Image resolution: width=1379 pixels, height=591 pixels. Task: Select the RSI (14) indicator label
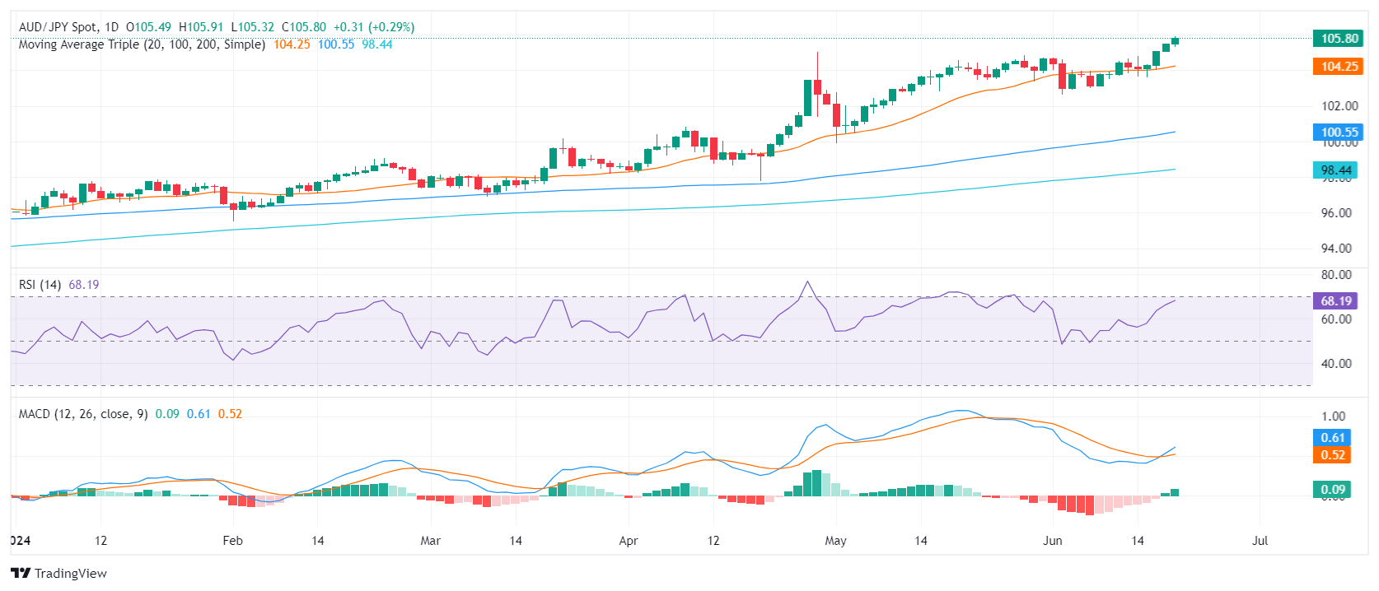pos(40,285)
